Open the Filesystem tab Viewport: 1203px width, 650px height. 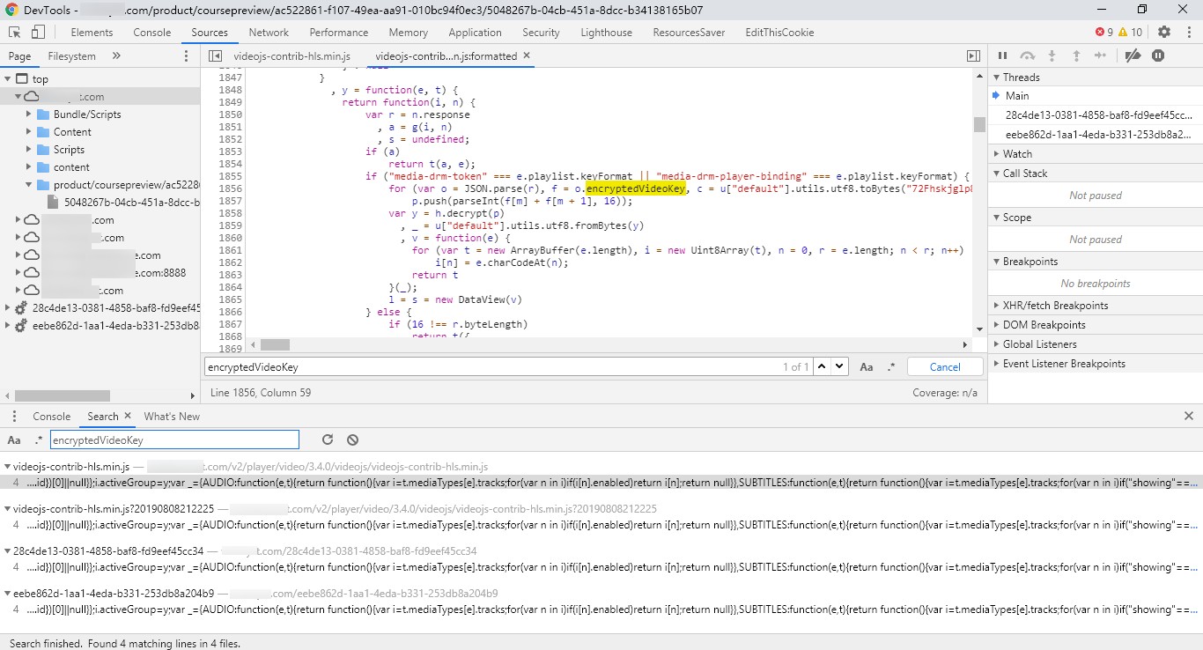[x=72, y=55]
